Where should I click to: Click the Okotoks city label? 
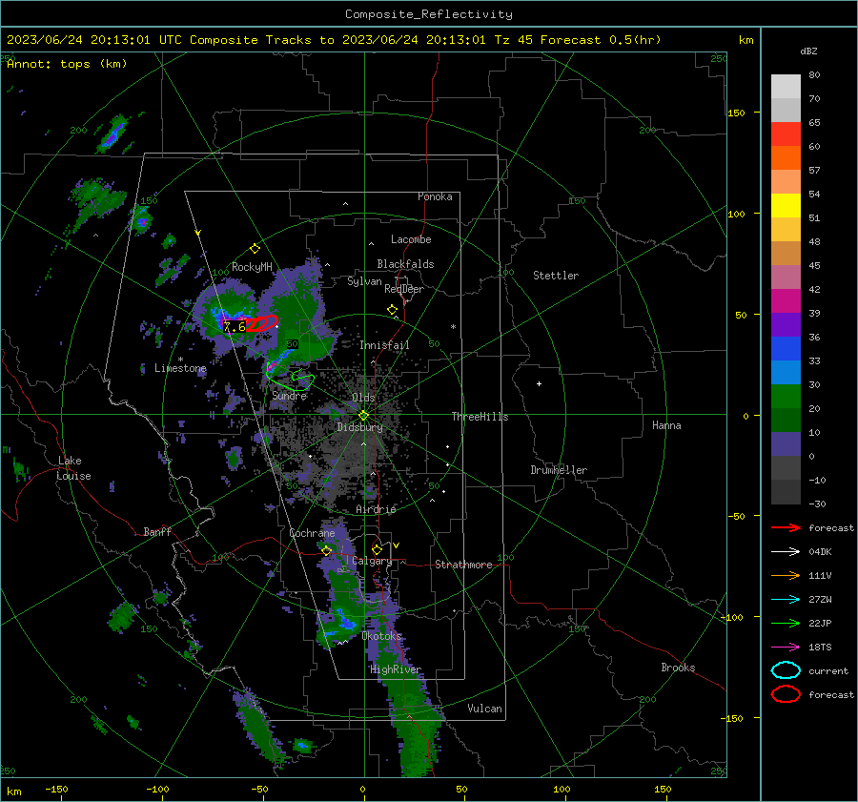point(381,636)
